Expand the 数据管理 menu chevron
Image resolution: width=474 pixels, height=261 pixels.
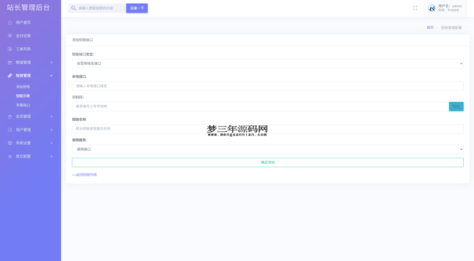coord(52,63)
